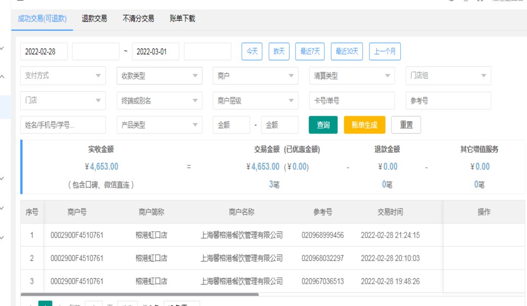Expand the 门店组 dropdown
Viewport: 527px width, 306px height.
pos(448,76)
